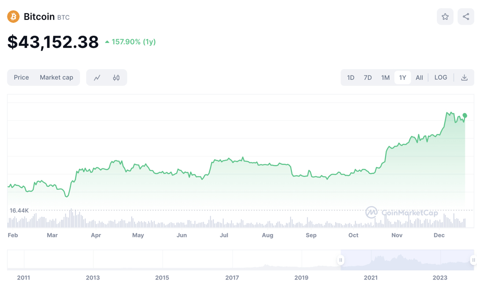Grab the left range selector handle
The height and width of the screenshot is (283, 477).
coord(341,260)
